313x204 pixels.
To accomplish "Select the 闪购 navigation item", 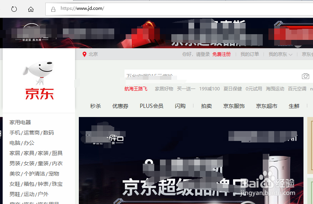I will [180, 106].
